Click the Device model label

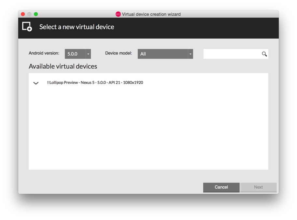tap(119, 53)
